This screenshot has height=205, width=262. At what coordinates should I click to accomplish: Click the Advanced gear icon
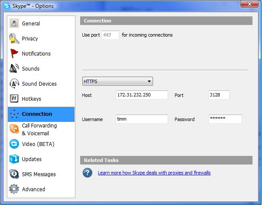click(x=14, y=189)
